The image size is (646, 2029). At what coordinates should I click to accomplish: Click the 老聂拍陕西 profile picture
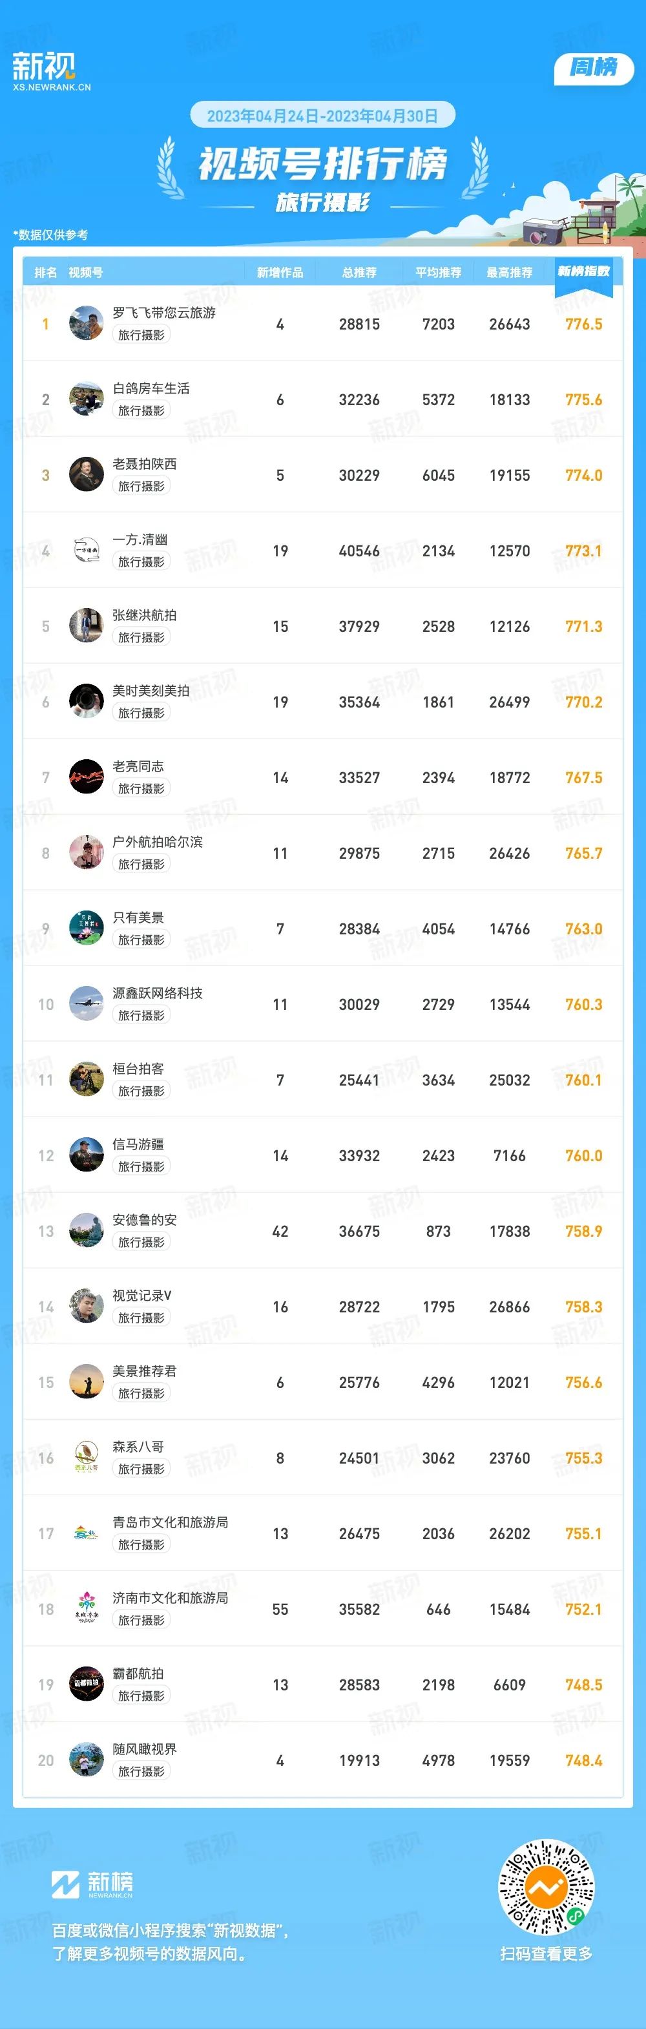pyautogui.click(x=87, y=475)
